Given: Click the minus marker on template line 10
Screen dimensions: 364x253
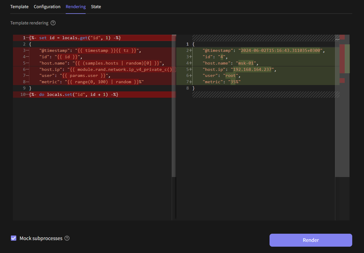Looking at the screenshot, I should (x=27, y=95).
